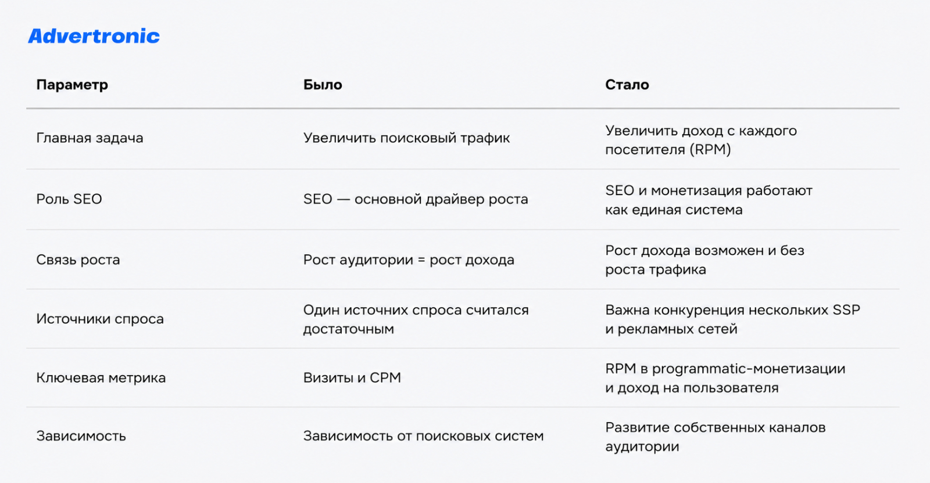
Task: Click Рост аудитории = рост дохода cell
Action: tap(409, 259)
